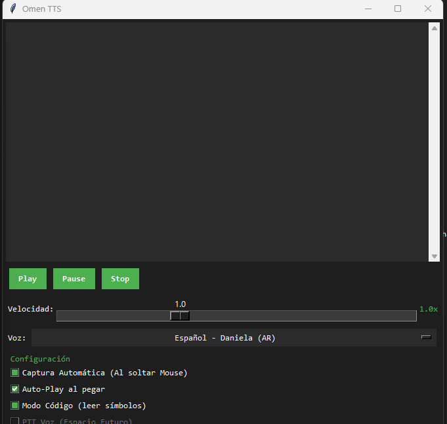Open the Voz dropdown Español - Daniela
The height and width of the screenshot is (424, 447).
click(234, 338)
